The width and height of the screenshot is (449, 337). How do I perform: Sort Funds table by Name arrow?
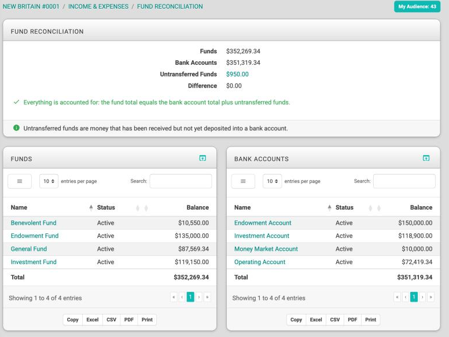pyautogui.click(x=91, y=207)
